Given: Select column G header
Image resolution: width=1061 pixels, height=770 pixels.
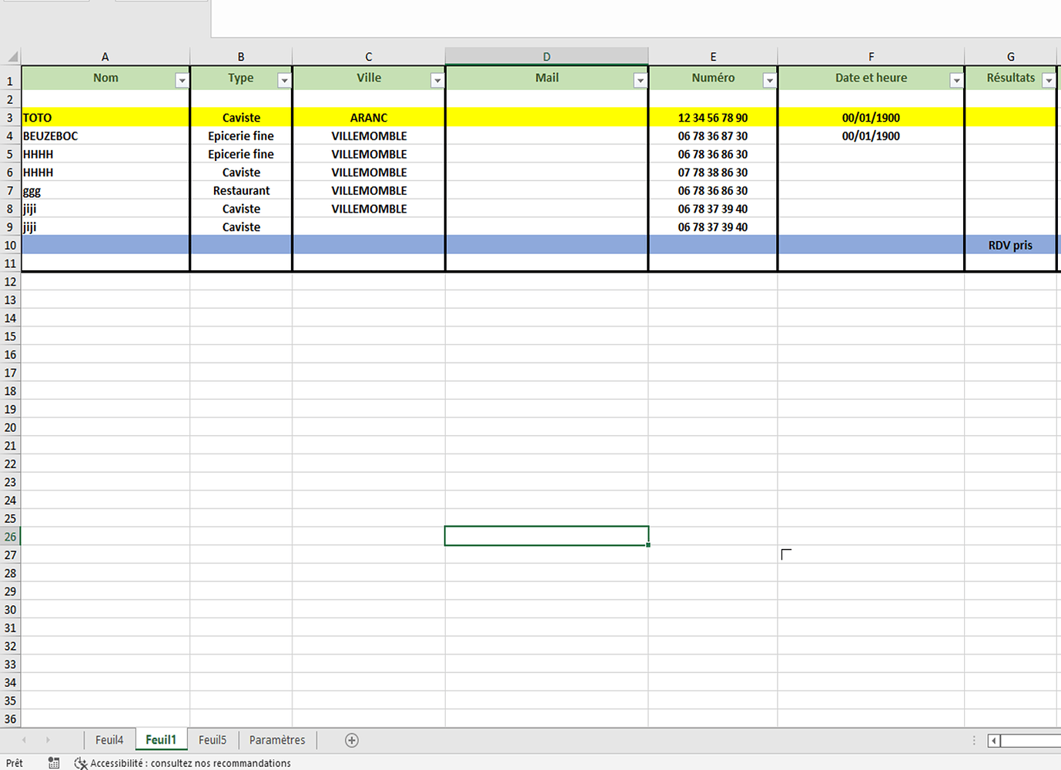Looking at the screenshot, I should click(1011, 56).
